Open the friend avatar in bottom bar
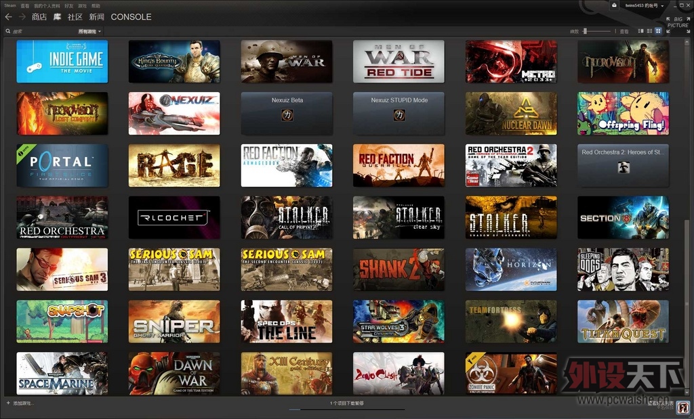This screenshot has width=694, height=419. click(683, 407)
